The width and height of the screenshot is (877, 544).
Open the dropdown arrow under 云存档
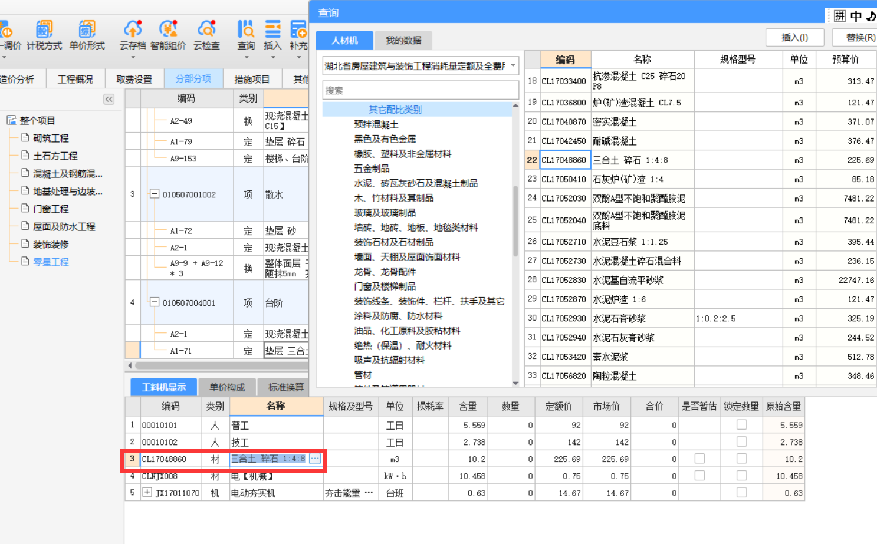[133, 58]
